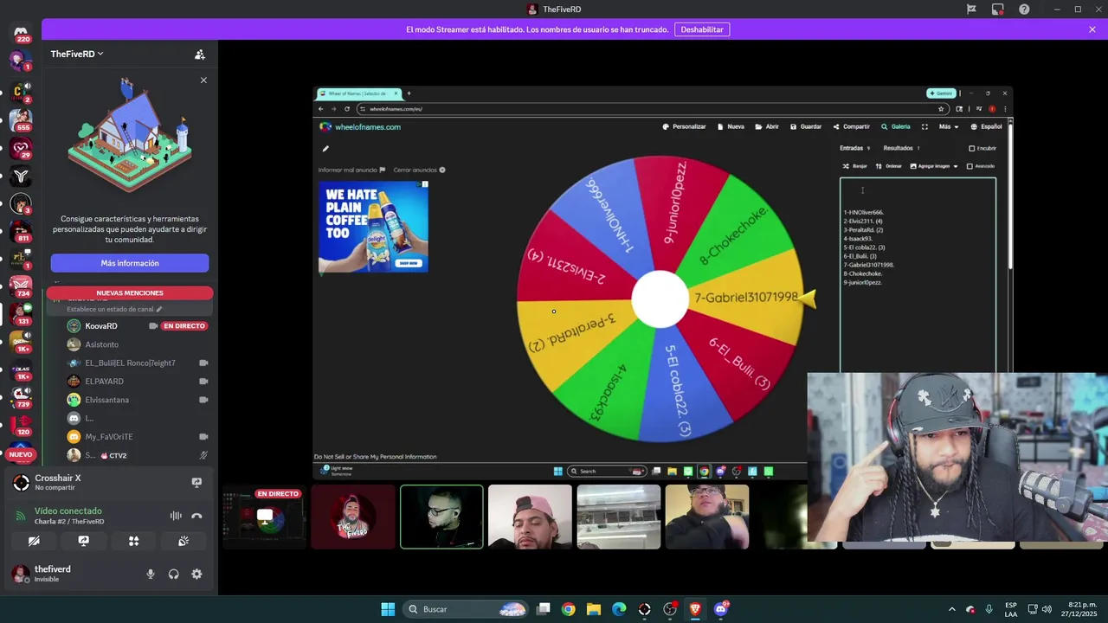This screenshot has height=623, width=1108.
Task: Click the Ordenar sort button
Action: pos(889,166)
